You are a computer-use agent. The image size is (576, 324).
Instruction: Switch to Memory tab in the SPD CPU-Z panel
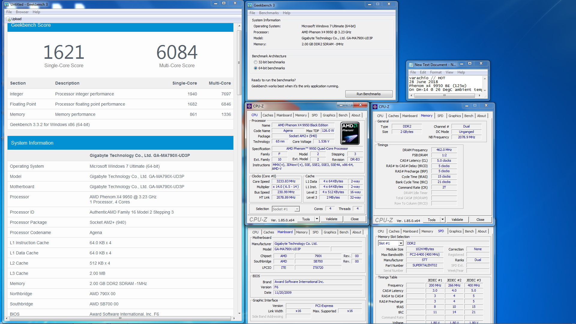tap(427, 231)
